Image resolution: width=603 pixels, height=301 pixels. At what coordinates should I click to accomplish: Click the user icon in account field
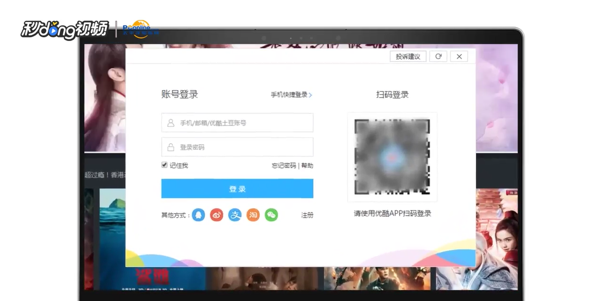click(171, 123)
